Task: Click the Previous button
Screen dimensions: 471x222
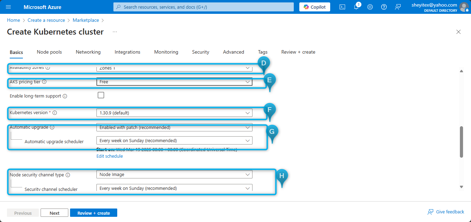Action: click(x=23, y=213)
